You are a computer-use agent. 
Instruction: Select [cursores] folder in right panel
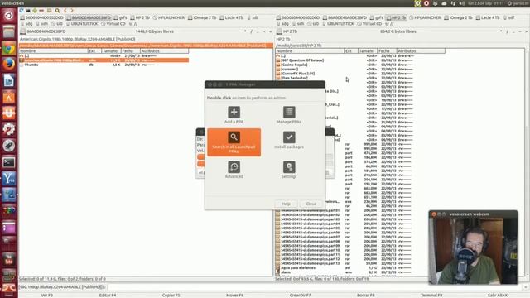point(289,69)
